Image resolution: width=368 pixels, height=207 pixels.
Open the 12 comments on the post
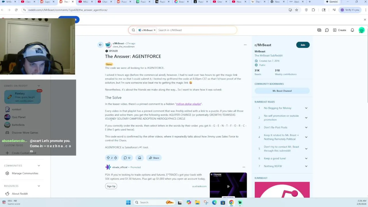pyautogui.click(x=127, y=158)
